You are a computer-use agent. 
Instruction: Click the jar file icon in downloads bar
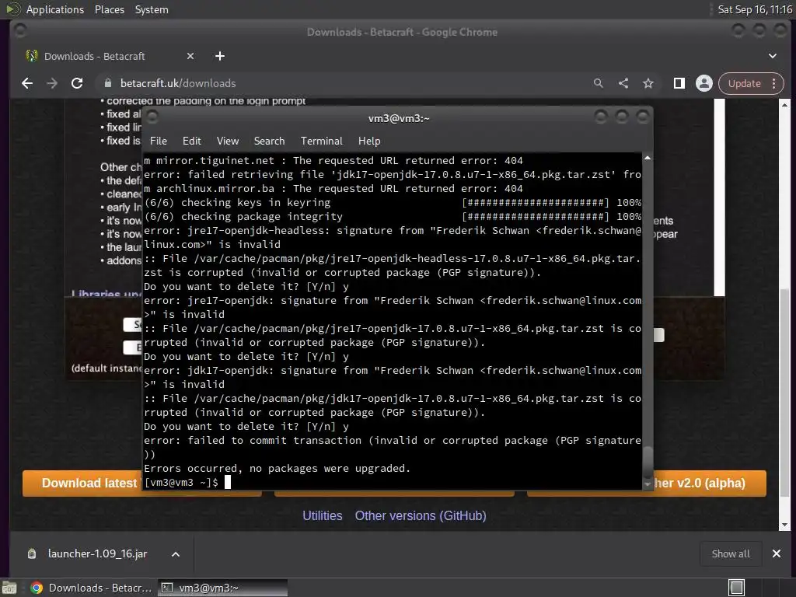coord(31,553)
